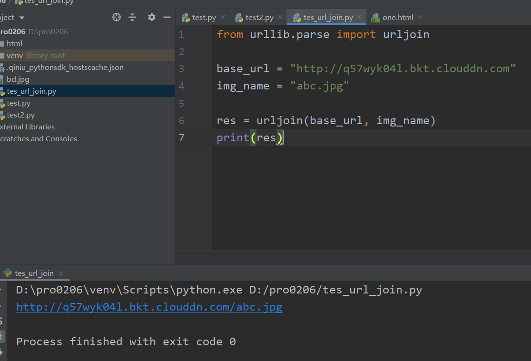Click the print keyword on line 7
Viewport: 531px width, 361px height.
233,137
